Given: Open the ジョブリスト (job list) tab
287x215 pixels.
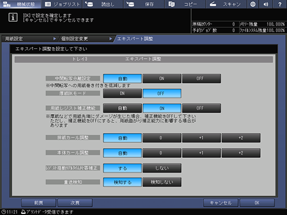Looking at the screenshot, I should click(x=62, y=4).
